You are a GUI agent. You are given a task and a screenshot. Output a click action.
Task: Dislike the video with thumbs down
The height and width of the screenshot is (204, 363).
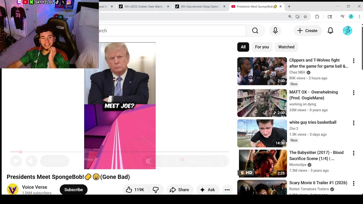click(x=156, y=190)
